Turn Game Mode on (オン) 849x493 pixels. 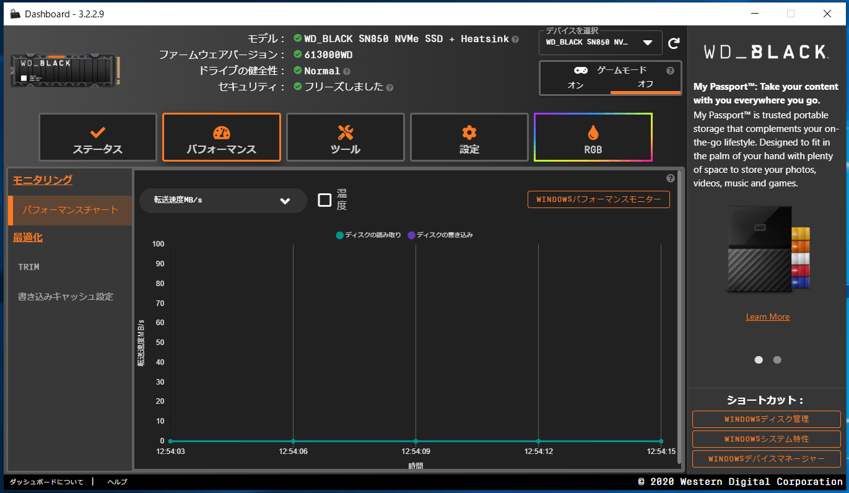click(x=575, y=85)
